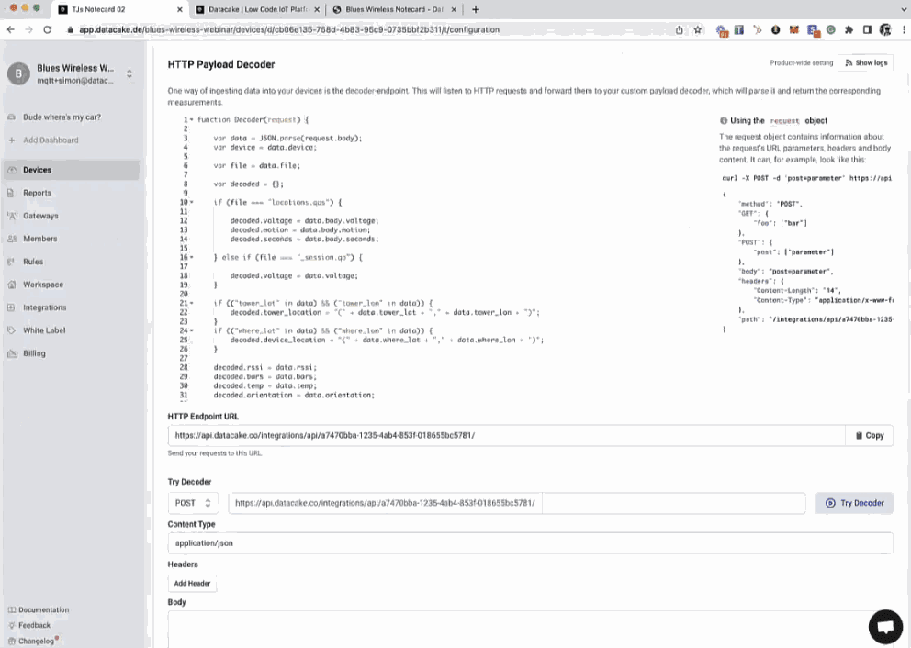Open a new browser tab
The width and height of the screenshot is (911, 648).
click(476, 9)
